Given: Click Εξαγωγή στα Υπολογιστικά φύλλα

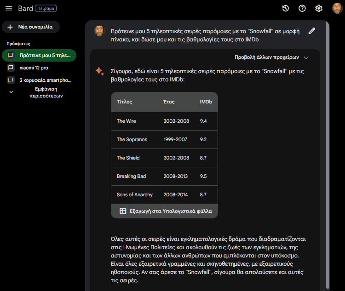Looking at the screenshot, I should pyautogui.click(x=165, y=211).
